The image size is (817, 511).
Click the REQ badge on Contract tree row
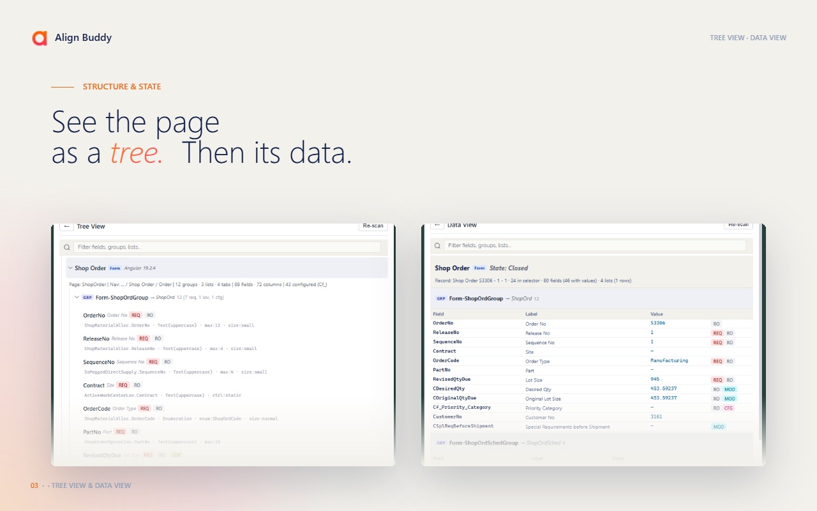click(x=123, y=385)
